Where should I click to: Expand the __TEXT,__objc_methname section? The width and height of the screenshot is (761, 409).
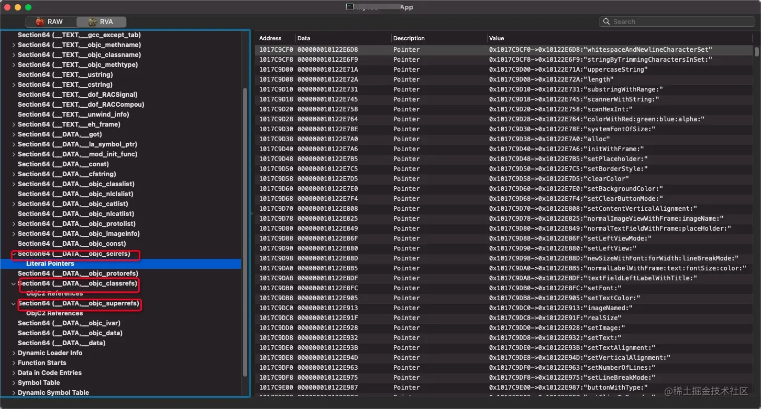tap(14, 45)
